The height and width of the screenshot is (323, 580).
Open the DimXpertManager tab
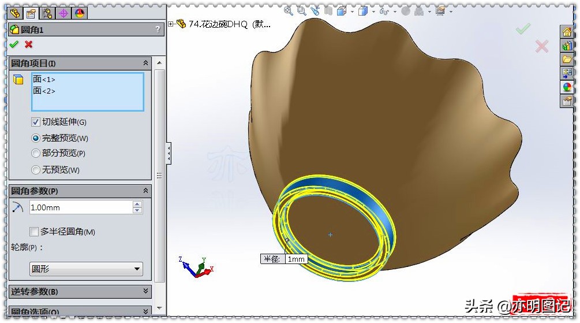[x=63, y=14]
